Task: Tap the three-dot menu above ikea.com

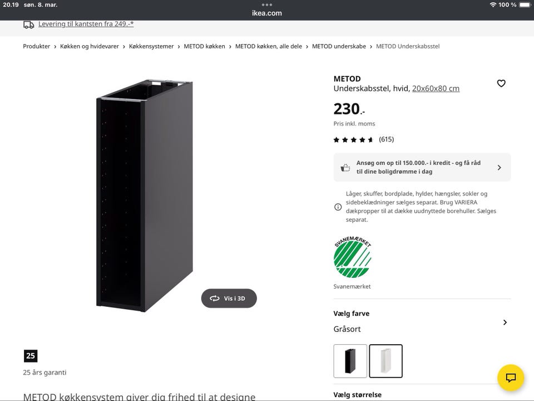Action: click(x=266, y=5)
